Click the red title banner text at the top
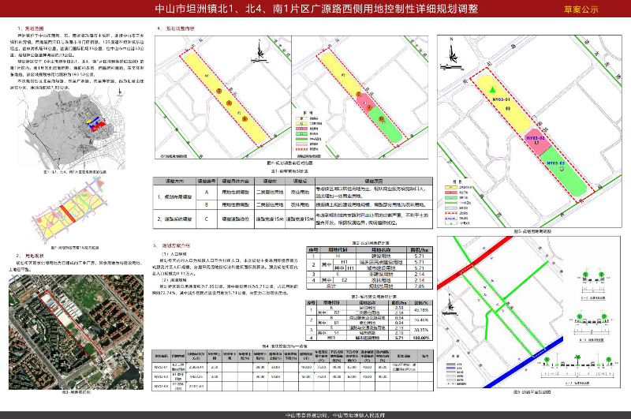631x419 pixels. (316, 9)
